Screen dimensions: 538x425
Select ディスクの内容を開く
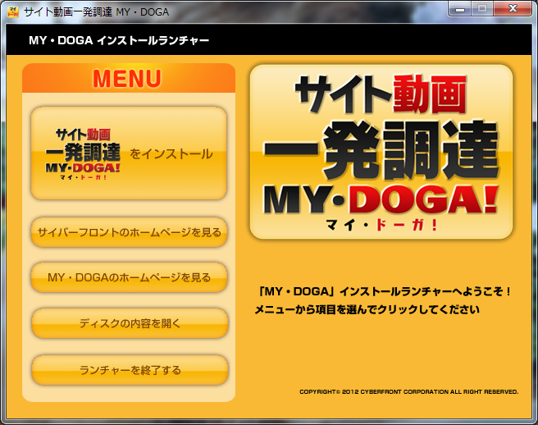130,323
